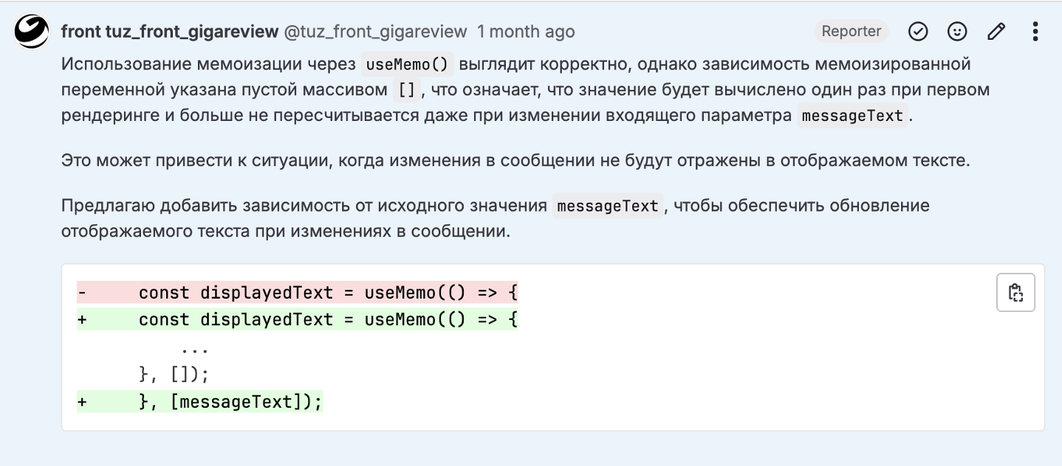
Task: Add an emoji reaction using smiley icon
Action: [x=957, y=32]
